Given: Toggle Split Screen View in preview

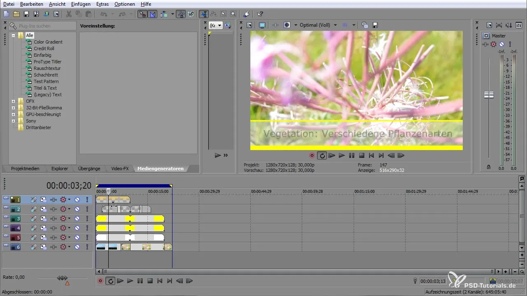Looking at the screenshot, I should pos(287,25).
